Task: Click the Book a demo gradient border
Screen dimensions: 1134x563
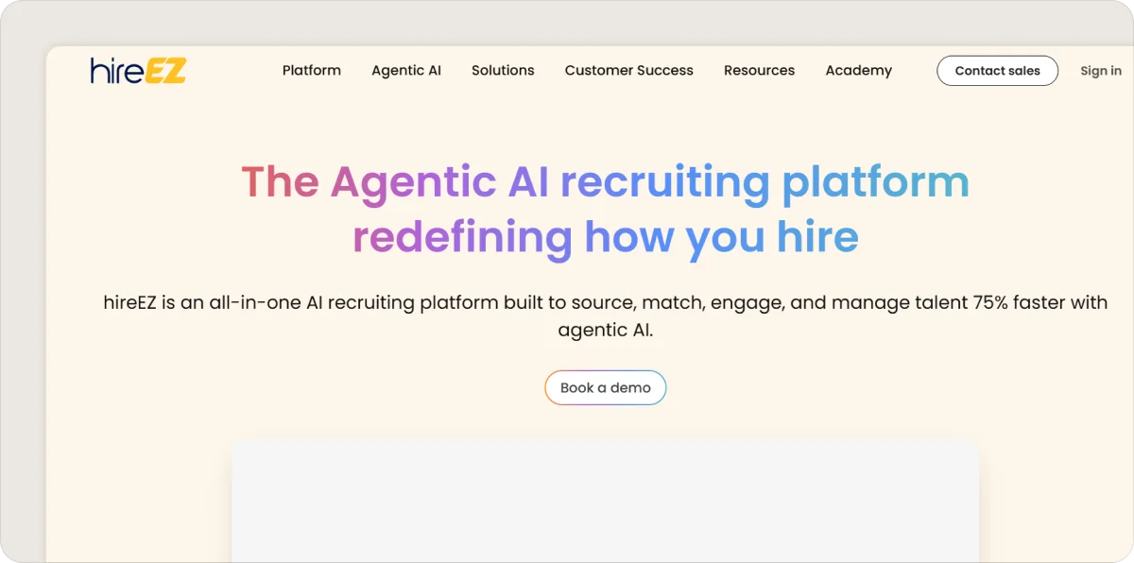Action: (x=605, y=371)
